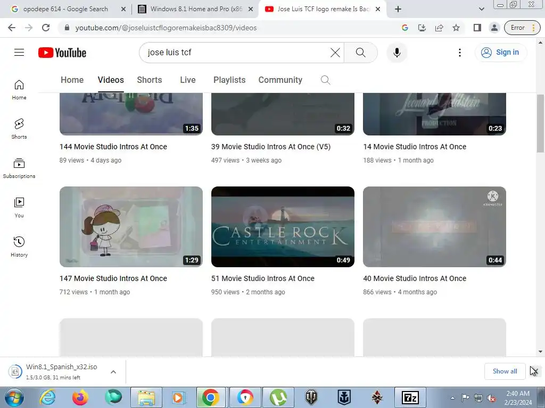
Task: Close the opodepe 614 Google Search tab
Action: point(123,9)
